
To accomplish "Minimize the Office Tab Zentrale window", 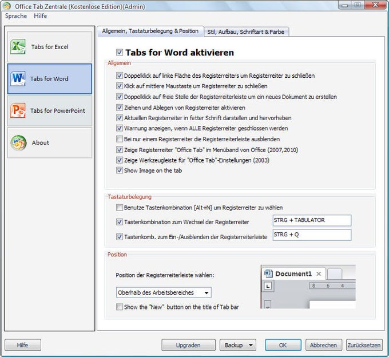I will click(x=345, y=5).
